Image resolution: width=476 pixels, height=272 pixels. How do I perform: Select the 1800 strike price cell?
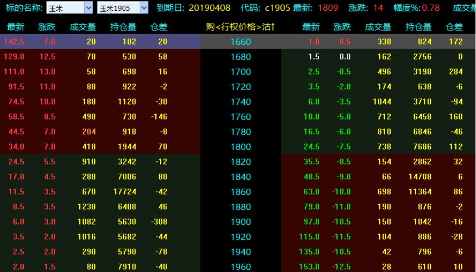(240, 146)
